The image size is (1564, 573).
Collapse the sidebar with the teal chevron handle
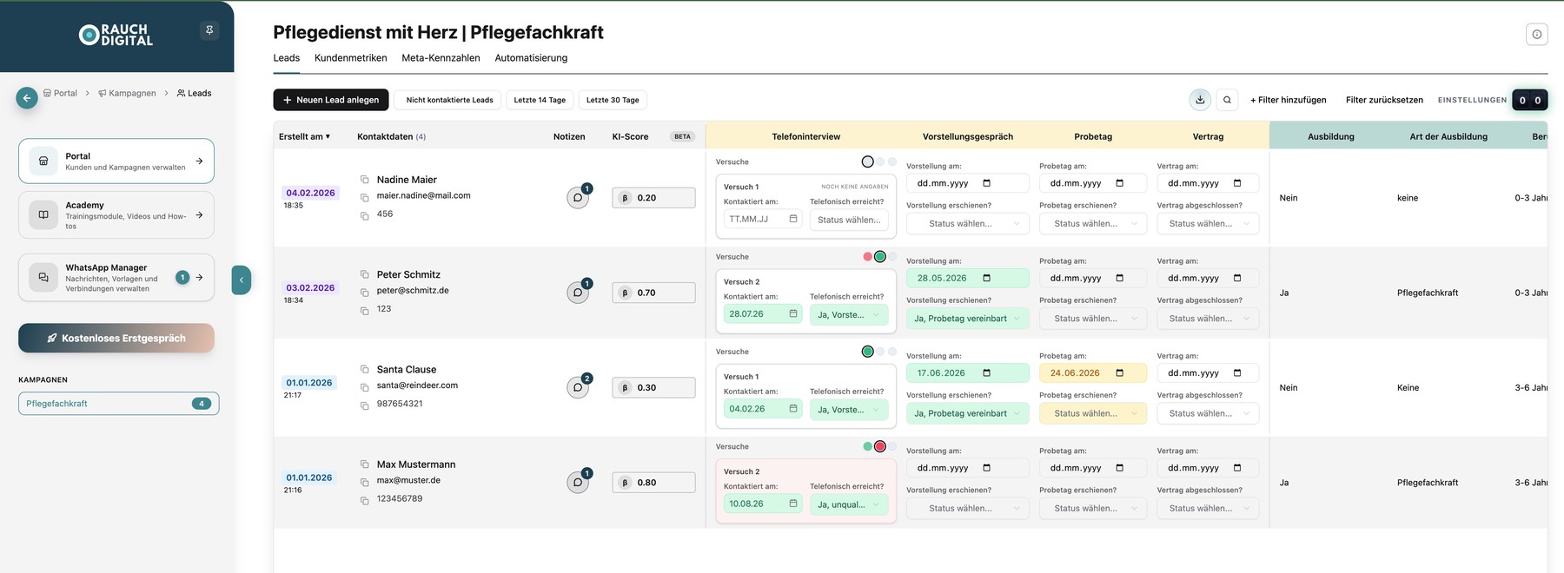pos(242,280)
